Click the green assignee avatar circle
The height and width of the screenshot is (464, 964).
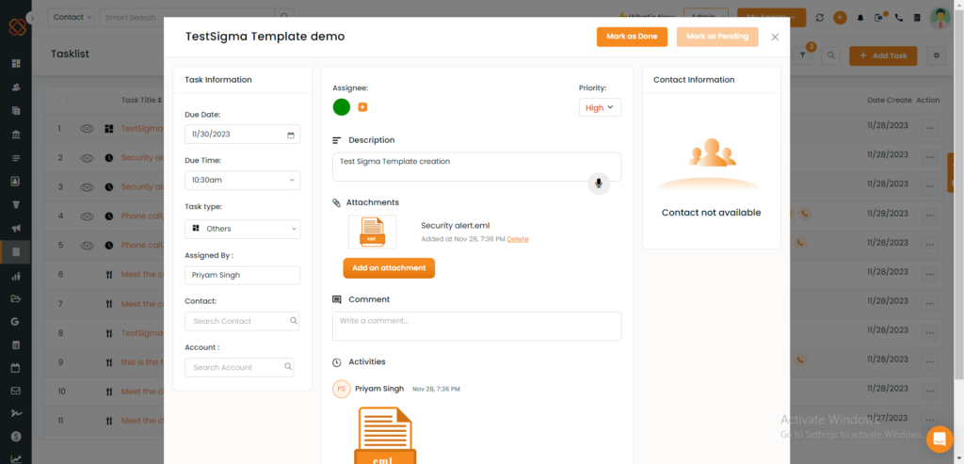pyautogui.click(x=341, y=107)
